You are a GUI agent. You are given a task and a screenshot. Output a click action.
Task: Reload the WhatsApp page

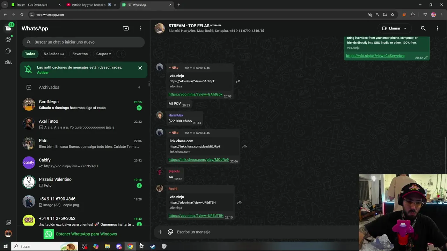coord(22,15)
